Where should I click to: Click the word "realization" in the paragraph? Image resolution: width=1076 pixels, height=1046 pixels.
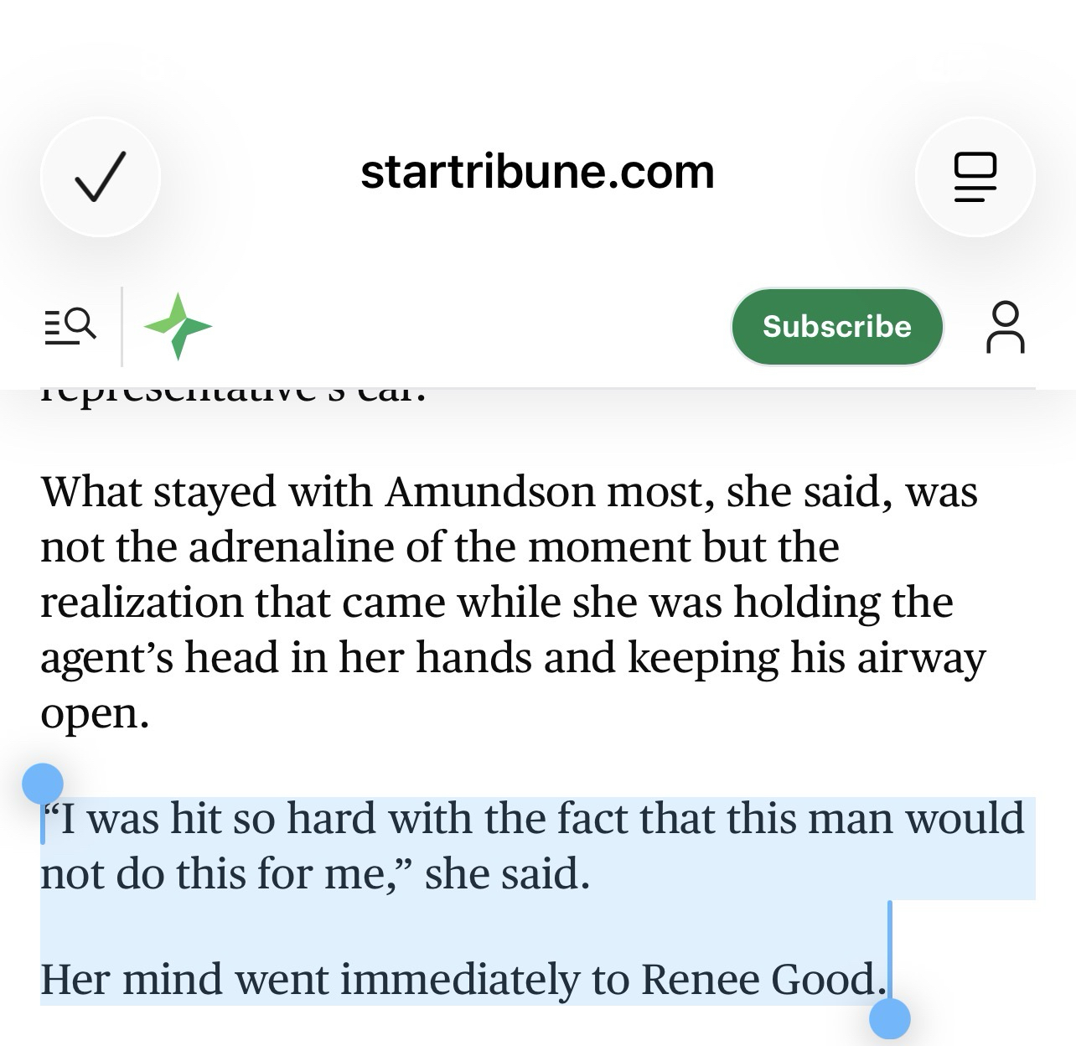141,603
